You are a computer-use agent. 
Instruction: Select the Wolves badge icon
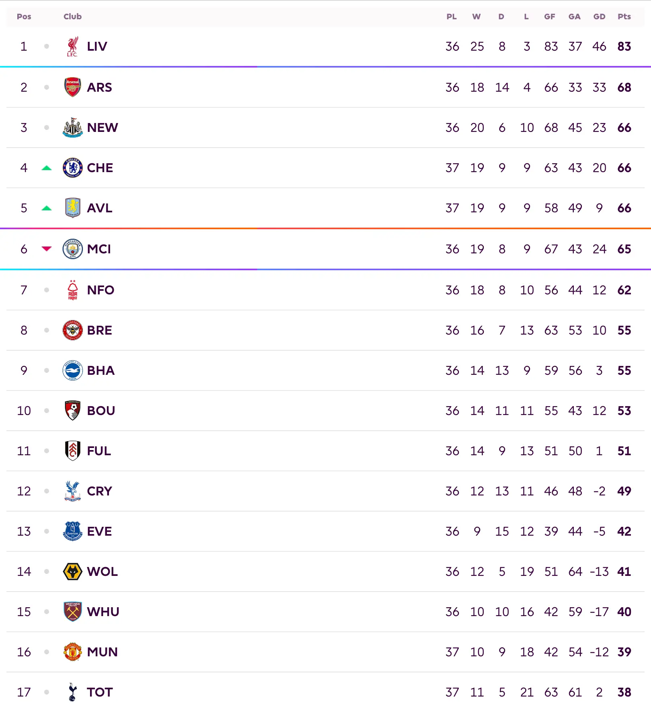(73, 571)
